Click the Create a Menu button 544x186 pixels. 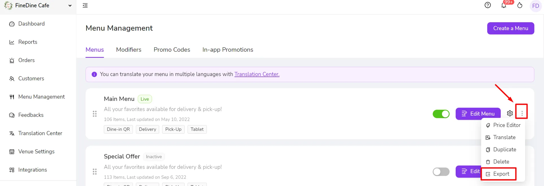tap(511, 28)
